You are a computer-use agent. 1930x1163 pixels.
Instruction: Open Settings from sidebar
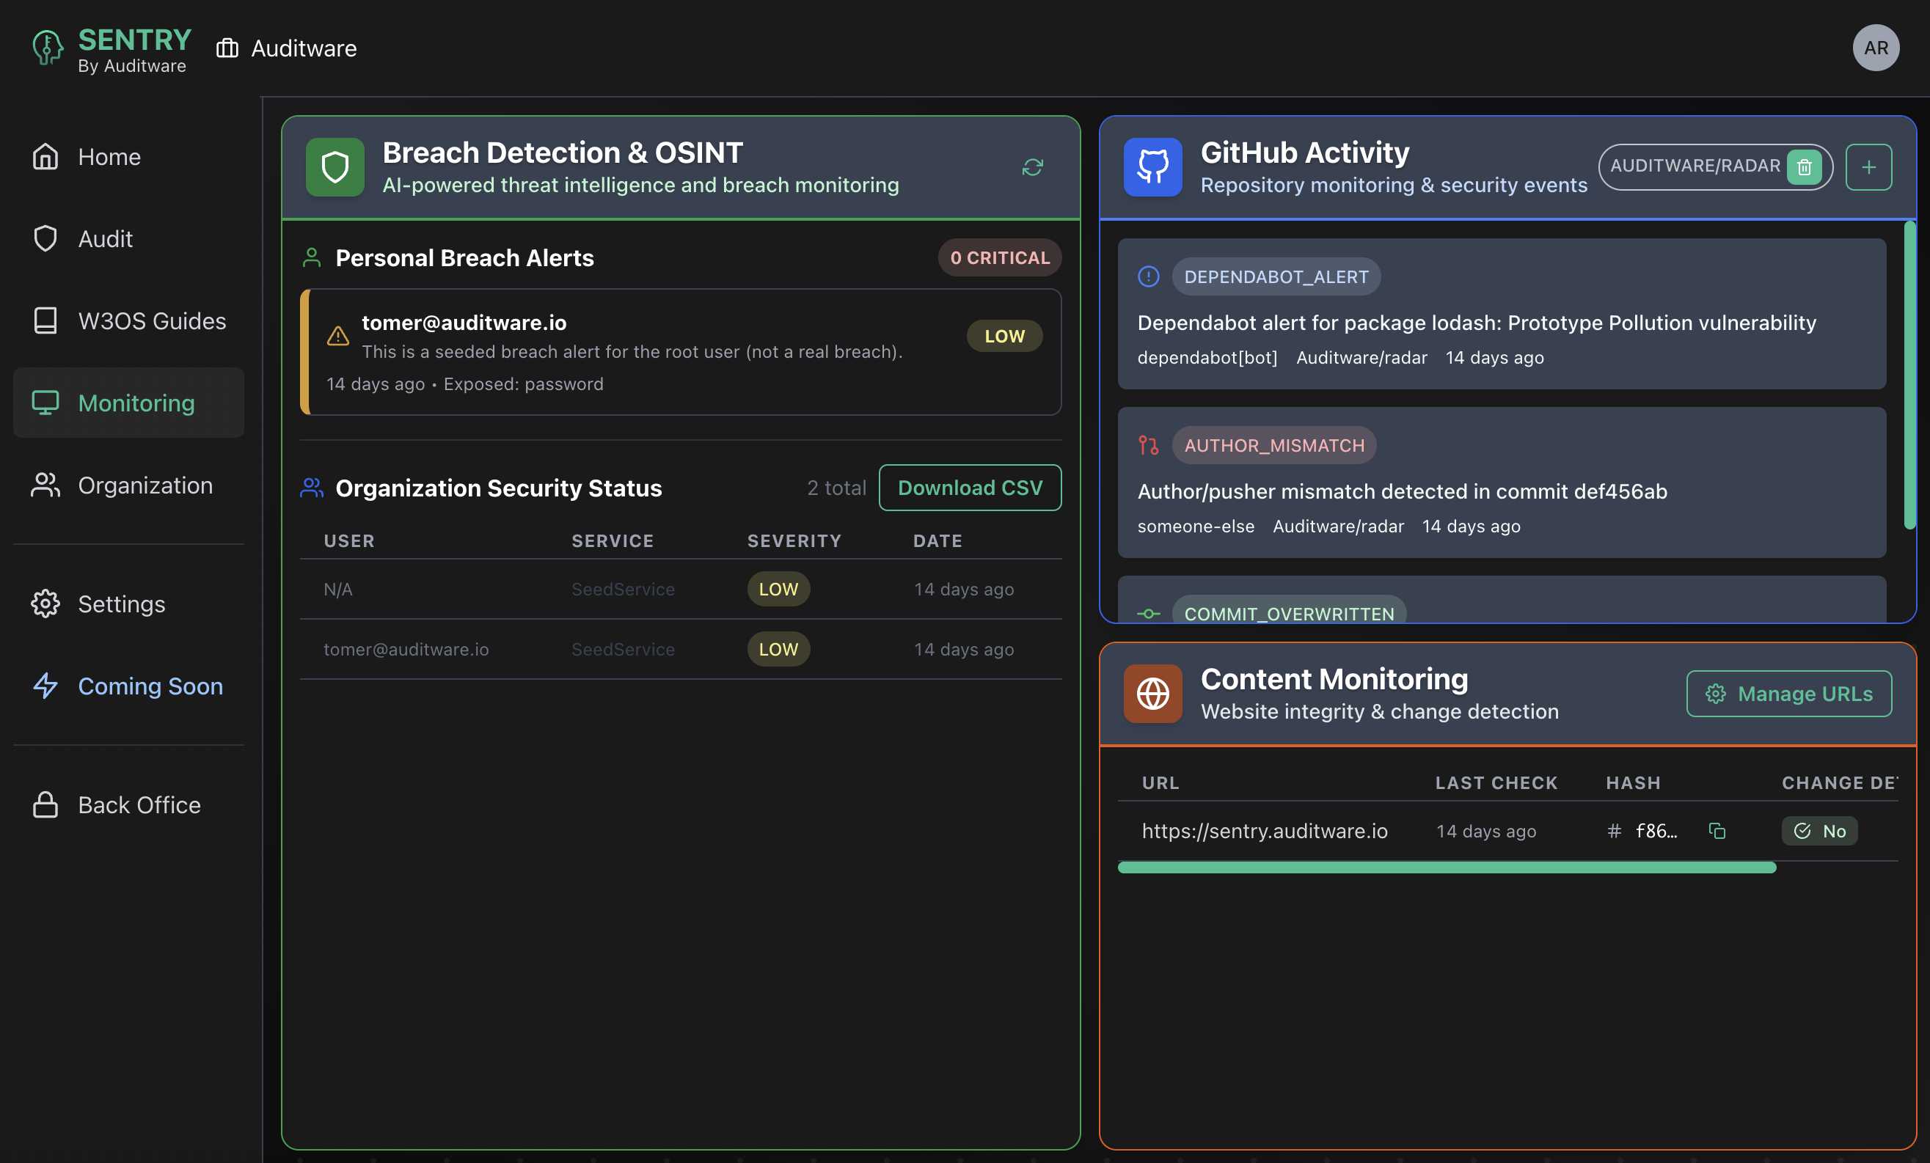point(128,603)
